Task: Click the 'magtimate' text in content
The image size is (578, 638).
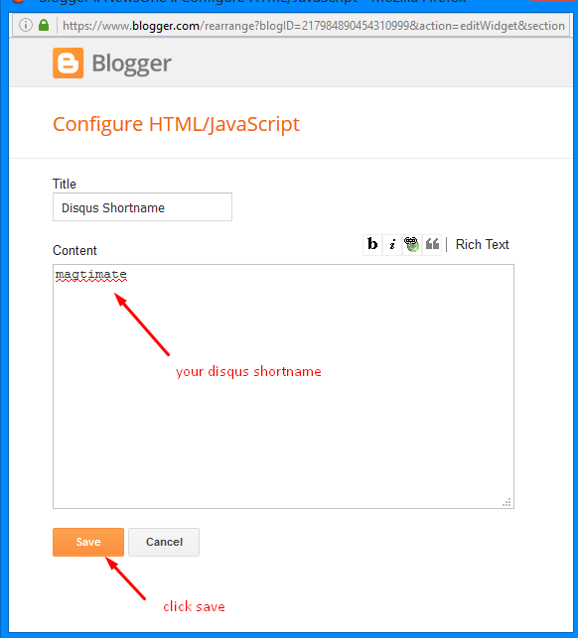Action: tap(90, 274)
